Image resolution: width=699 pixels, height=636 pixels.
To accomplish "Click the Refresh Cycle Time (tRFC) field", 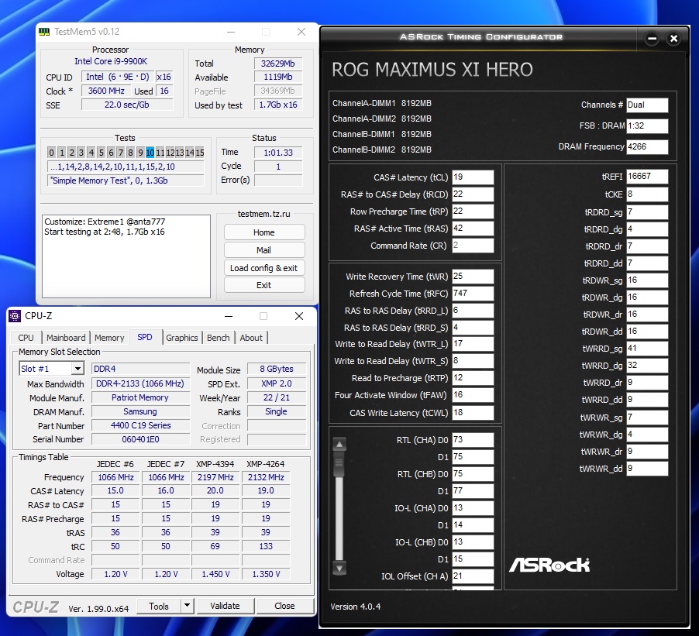I will [x=473, y=294].
